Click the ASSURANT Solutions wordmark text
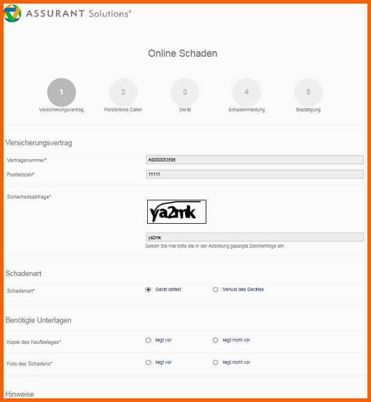This screenshot has width=371, height=402. 78,14
